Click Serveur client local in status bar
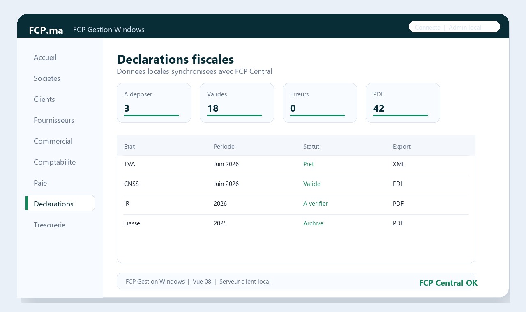Screen dimensions: 526x312 coord(245,282)
